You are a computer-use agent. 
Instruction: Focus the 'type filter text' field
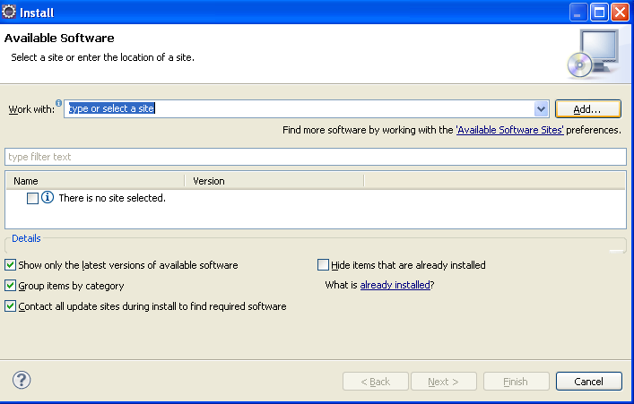coord(314,157)
